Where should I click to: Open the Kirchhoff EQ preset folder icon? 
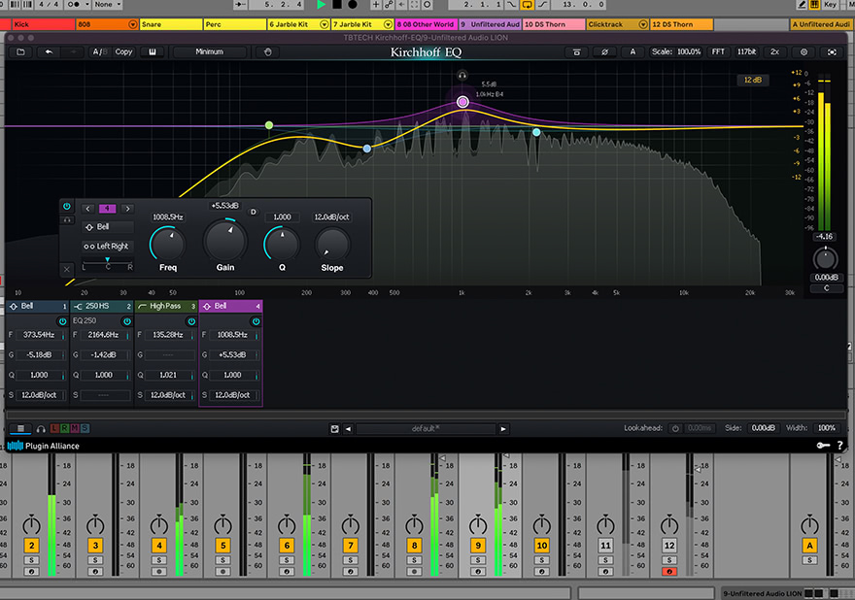[20, 51]
